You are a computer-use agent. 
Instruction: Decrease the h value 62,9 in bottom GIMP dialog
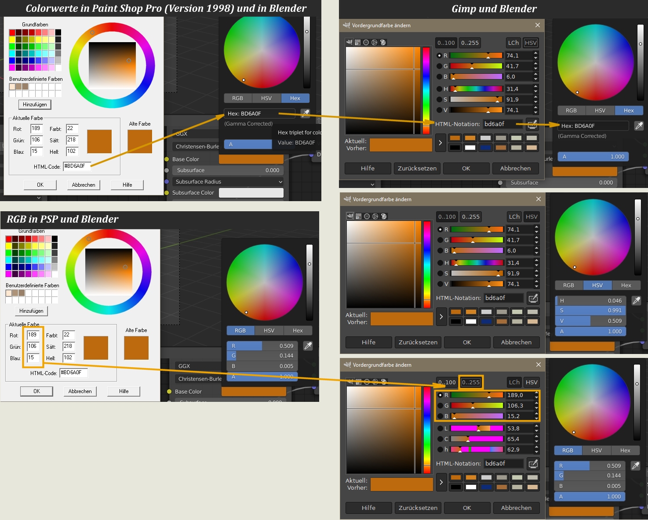pyautogui.click(x=536, y=452)
